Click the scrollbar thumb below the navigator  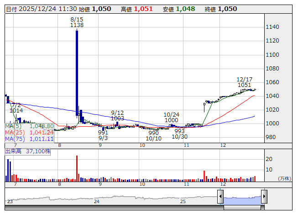(x=242, y=207)
